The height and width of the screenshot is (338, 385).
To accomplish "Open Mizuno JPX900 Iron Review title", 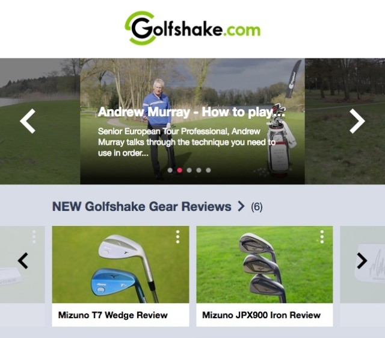I will click(x=261, y=315).
